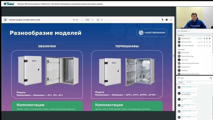Screen dimensions: 213x120
Task: Rotate the PDF with the rotate icon
Action: pos(102,20)
